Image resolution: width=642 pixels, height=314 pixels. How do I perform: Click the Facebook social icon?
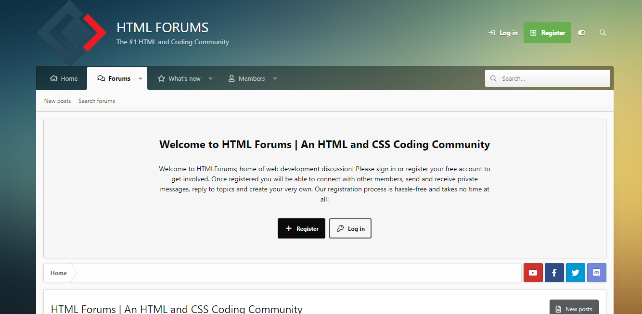tap(554, 273)
